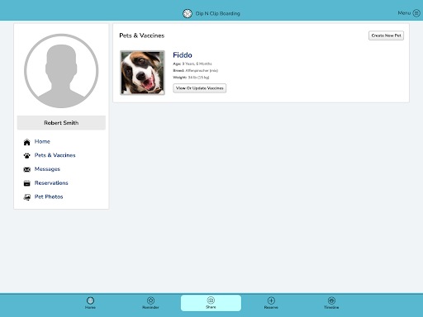Tap the Home icon in bottom bar
The width and height of the screenshot is (423, 317).
90,300
